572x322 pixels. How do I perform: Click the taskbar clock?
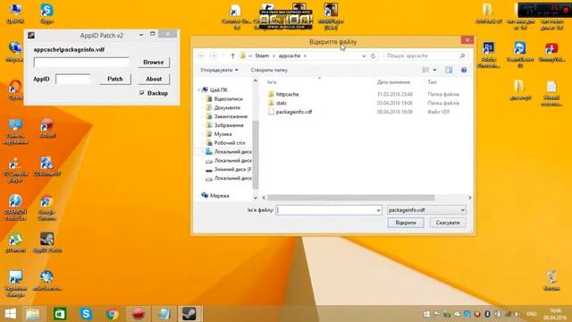[x=555, y=314]
